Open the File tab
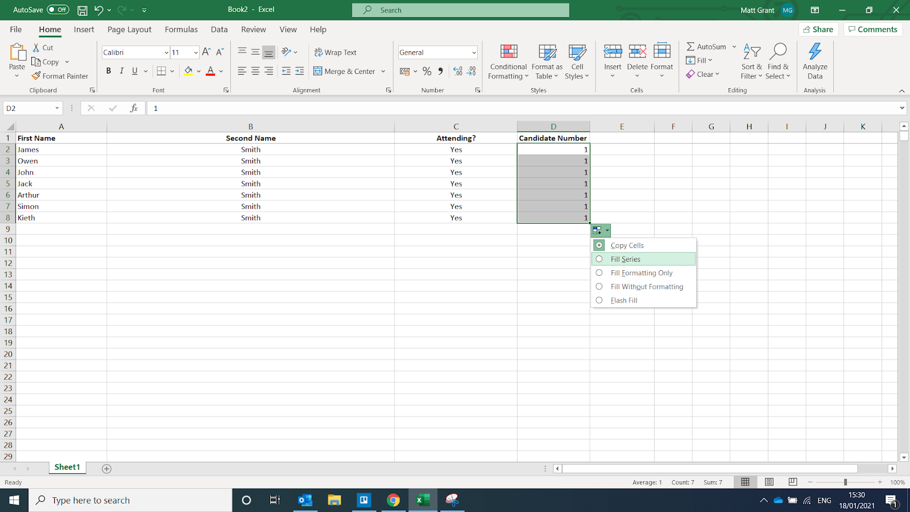Screen dimensions: 910x512 click(x=16, y=30)
